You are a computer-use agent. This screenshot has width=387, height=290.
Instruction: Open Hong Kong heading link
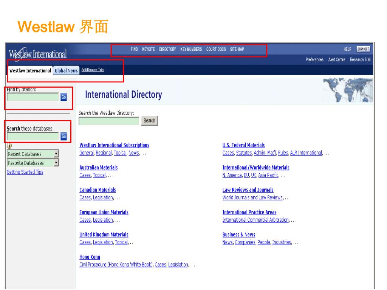(90, 257)
